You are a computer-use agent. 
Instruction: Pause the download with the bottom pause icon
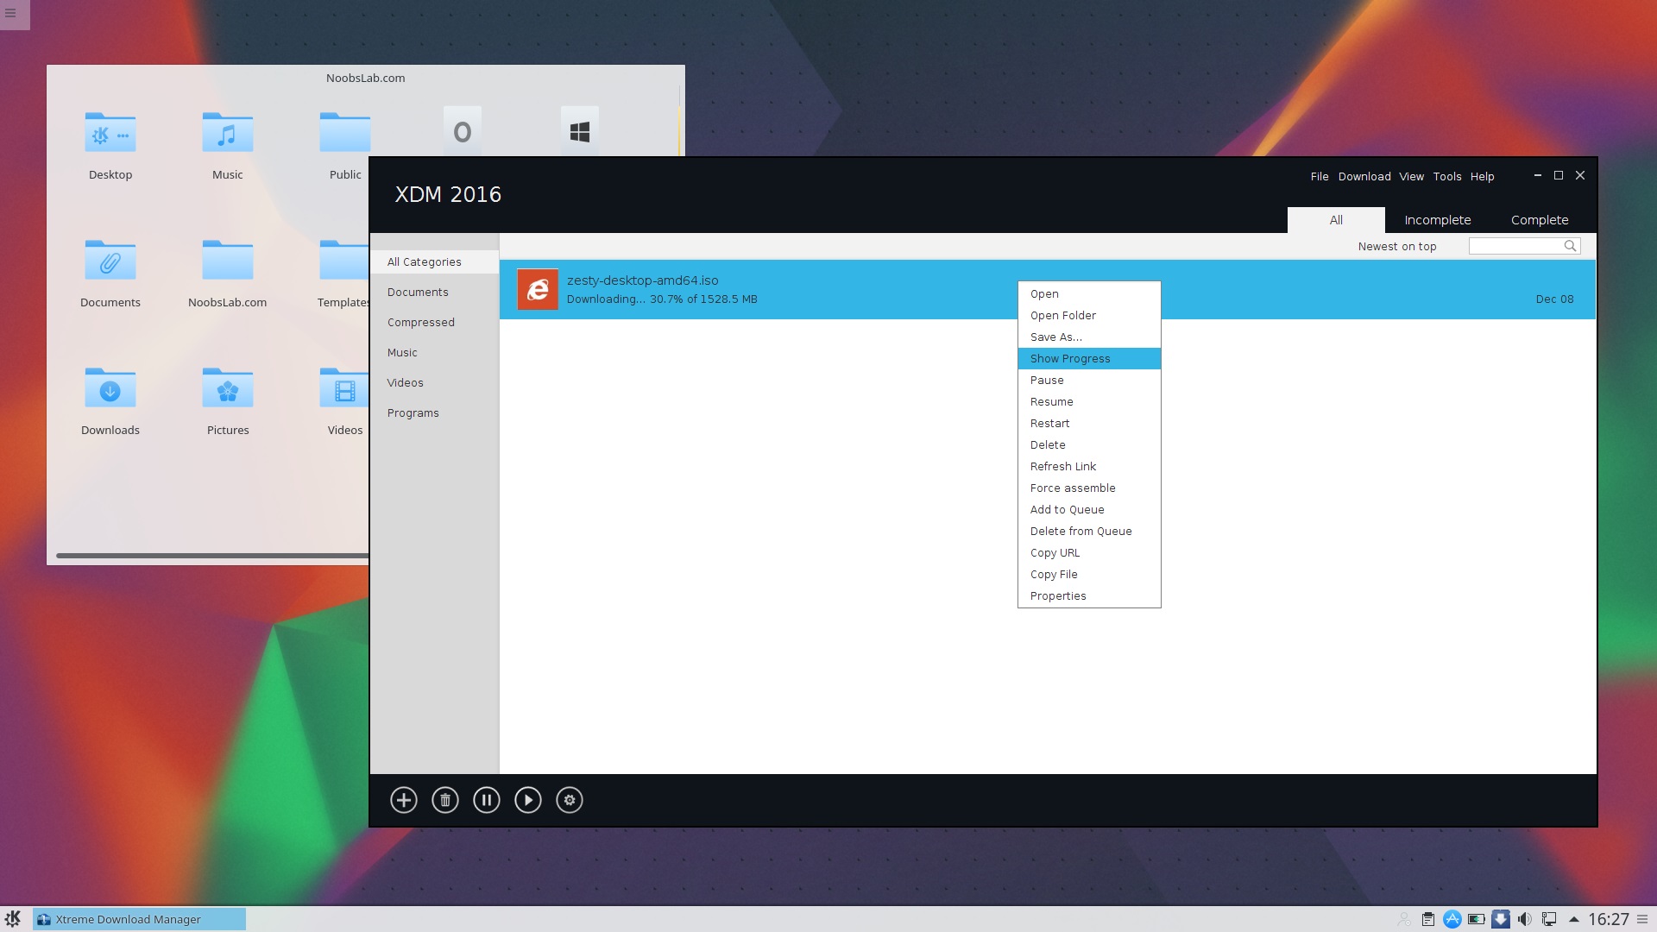click(486, 800)
